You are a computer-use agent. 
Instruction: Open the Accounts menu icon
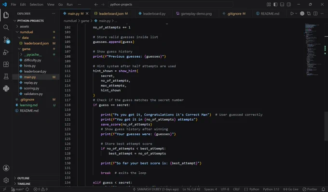coord(6,168)
